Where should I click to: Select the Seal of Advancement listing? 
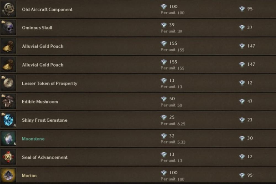(x=138, y=157)
